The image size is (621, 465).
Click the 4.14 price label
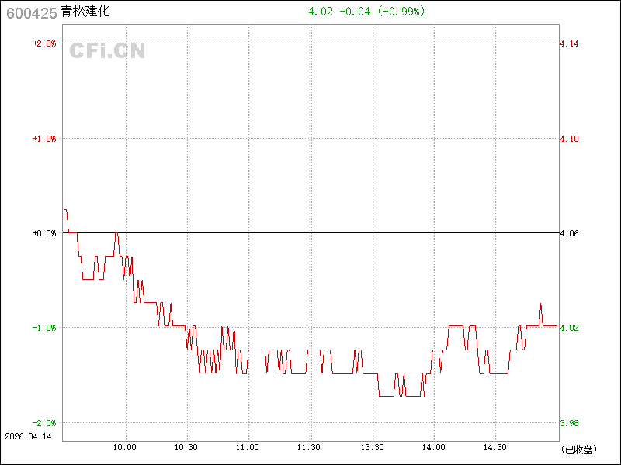pos(569,43)
